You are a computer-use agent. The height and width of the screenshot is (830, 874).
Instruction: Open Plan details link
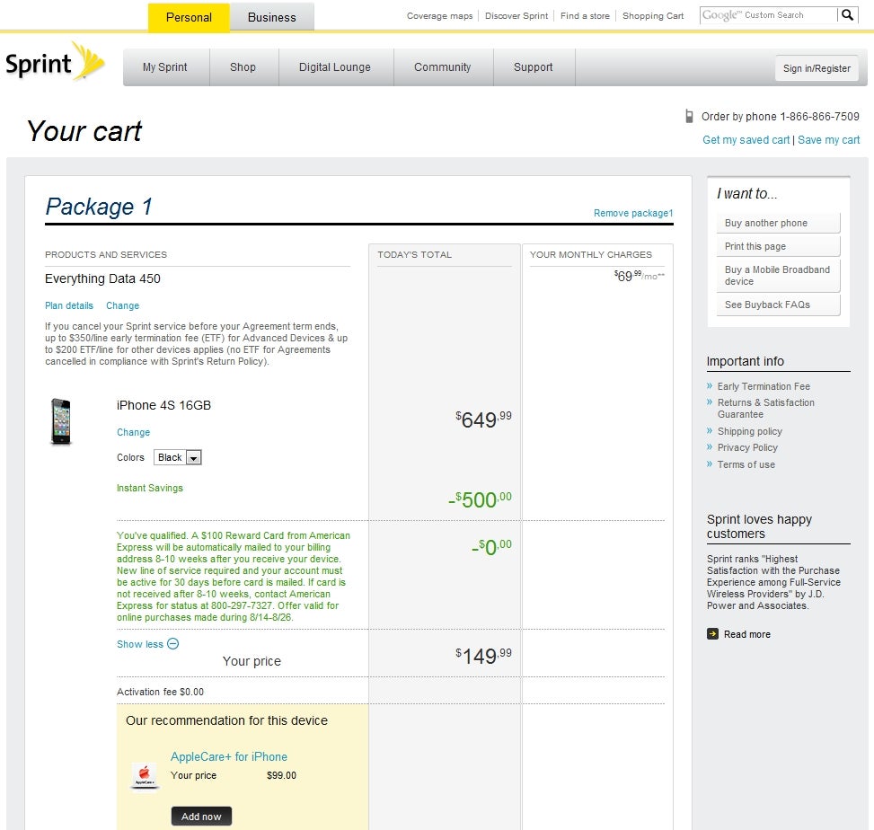pos(69,305)
